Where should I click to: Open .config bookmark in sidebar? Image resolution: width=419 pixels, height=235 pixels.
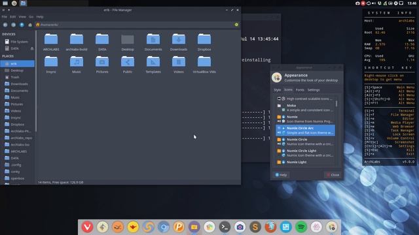[x=18, y=165]
